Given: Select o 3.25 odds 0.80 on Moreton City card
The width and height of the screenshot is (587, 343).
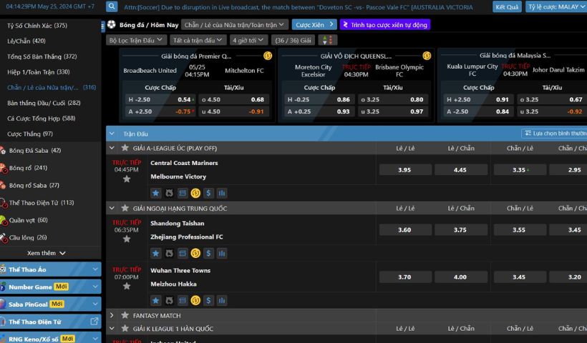Looking at the screenshot, I should 393,99.
